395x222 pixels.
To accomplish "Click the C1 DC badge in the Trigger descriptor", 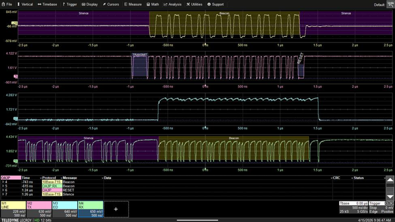I will point(389,203).
